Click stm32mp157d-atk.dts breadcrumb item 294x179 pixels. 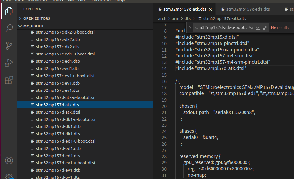[x=222, y=19]
